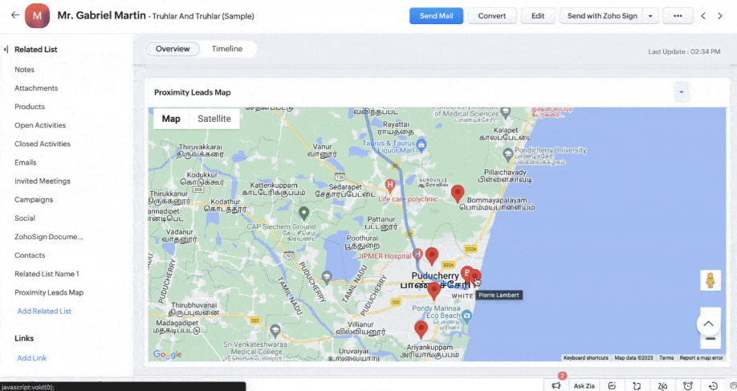Switch to the Overview tab
Viewport: 737px width, 391px height.
(x=173, y=49)
